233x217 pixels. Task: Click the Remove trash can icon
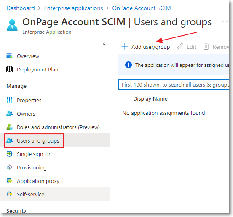(x=206, y=46)
